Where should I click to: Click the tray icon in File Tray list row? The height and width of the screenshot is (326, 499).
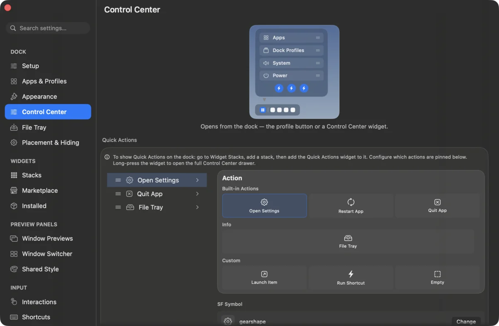tap(130, 207)
